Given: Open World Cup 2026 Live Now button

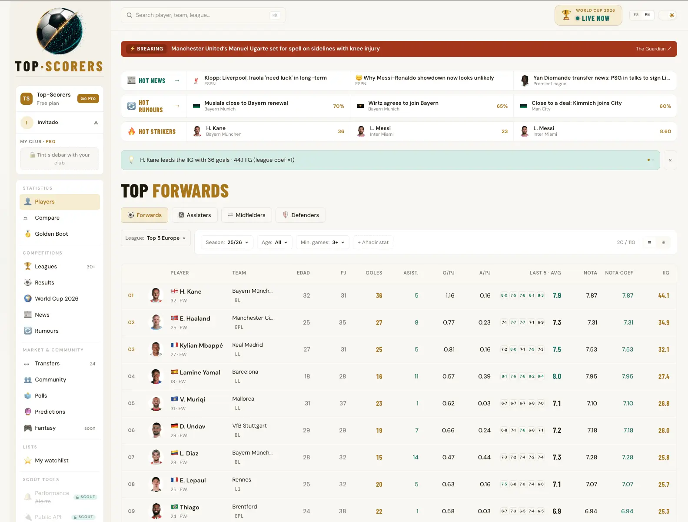Looking at the screenshot, I should [588, 15].
